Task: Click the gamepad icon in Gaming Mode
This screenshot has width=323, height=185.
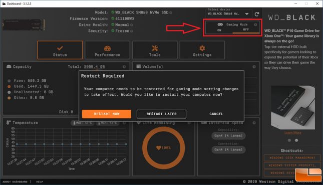Action: pyautogui.click(x=220, y=24)
